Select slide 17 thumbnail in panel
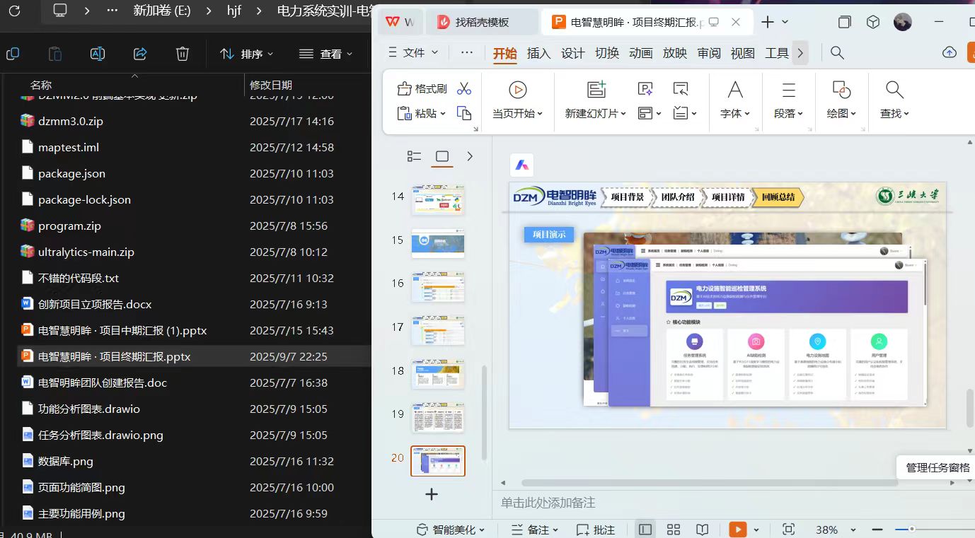The width and height of the screenshot is (975, 538). click(437, 329)
